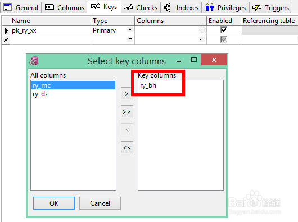This screenshot has height=222, width=298.
Task: Click the database icon in dialog title
Action: 34,61
